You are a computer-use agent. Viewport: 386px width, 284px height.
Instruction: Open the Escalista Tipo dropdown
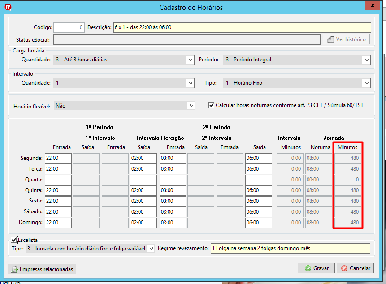point(151,249)
